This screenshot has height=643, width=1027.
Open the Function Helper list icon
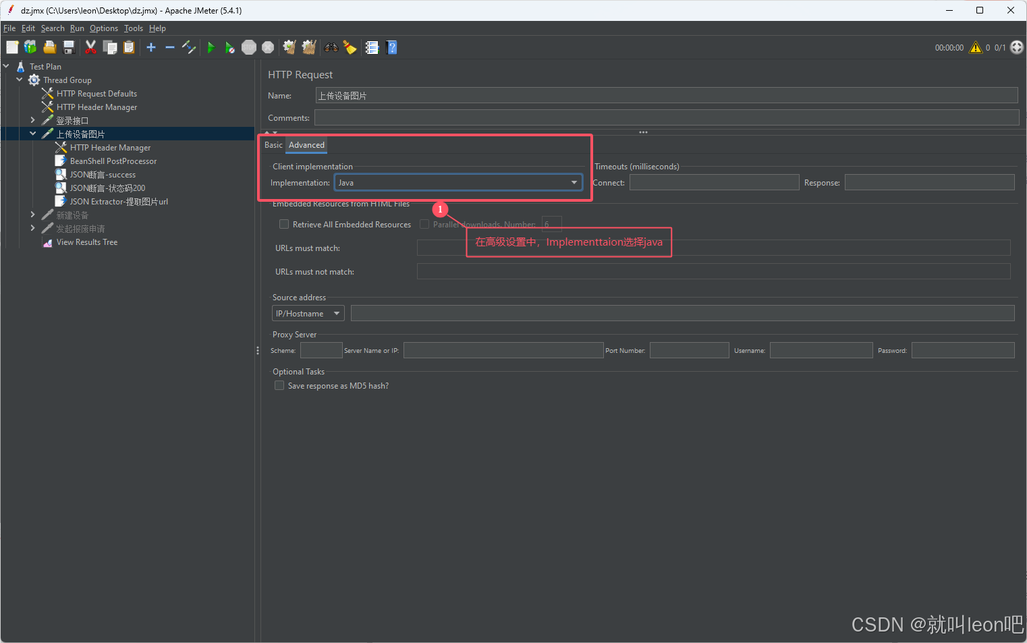372,47
